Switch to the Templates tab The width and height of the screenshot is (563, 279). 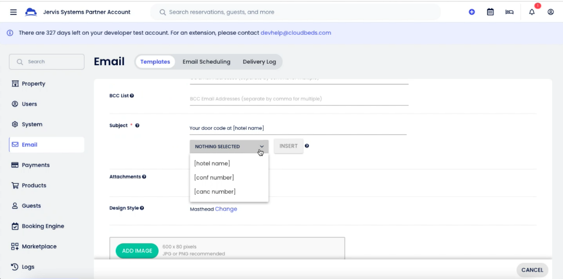(x=155, y=62)
